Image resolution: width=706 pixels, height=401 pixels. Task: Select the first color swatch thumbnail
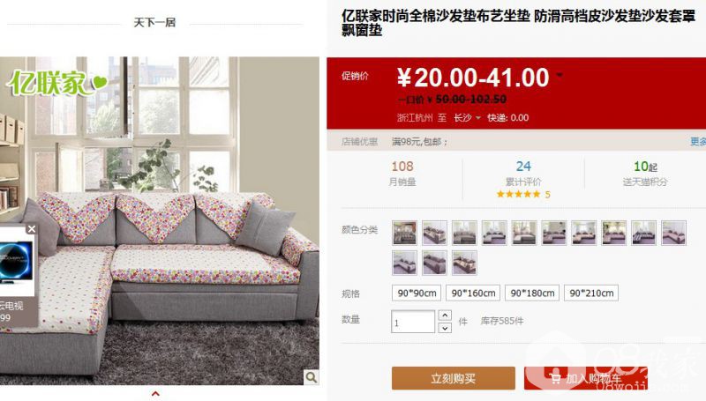coord(404,233)
